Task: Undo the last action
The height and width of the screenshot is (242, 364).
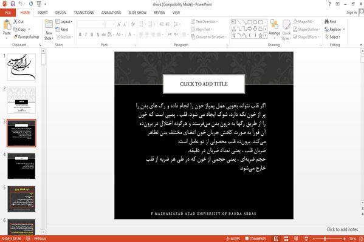Action: [21, 4]
